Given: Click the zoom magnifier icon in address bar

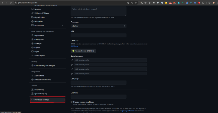Looking at the screenshot, I should pyautogui.click(x=132, y=3).
